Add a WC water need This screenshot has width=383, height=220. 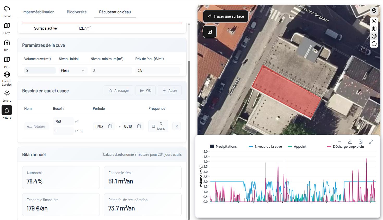pyautogui.click(x=145, y=90)
